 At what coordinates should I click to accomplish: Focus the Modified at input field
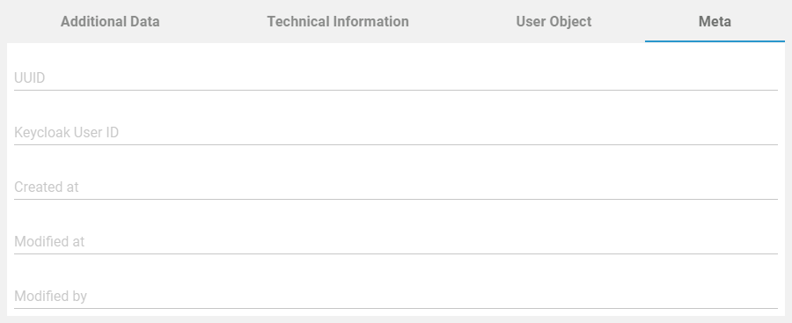tap(396, 242)
